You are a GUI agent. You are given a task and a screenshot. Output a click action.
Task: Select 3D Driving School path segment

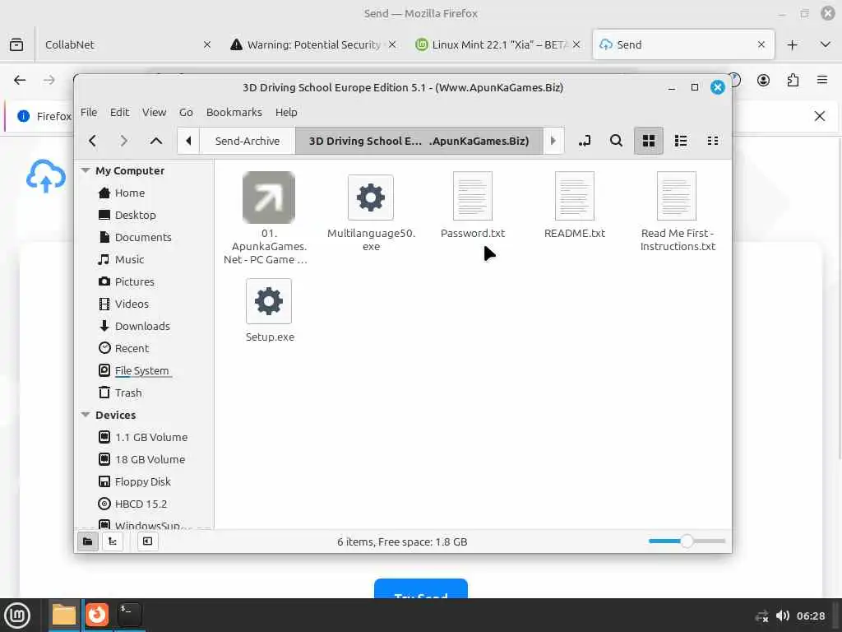coord(419,141)
